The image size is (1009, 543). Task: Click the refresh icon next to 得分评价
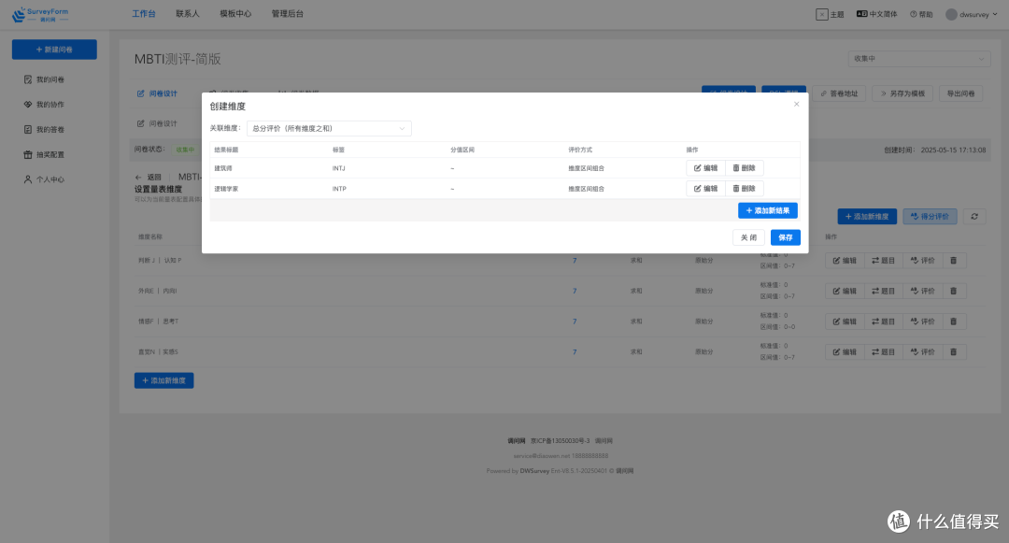click(974, 216)
